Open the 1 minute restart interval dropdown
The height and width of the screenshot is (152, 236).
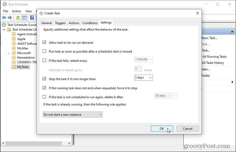point(143,59)
